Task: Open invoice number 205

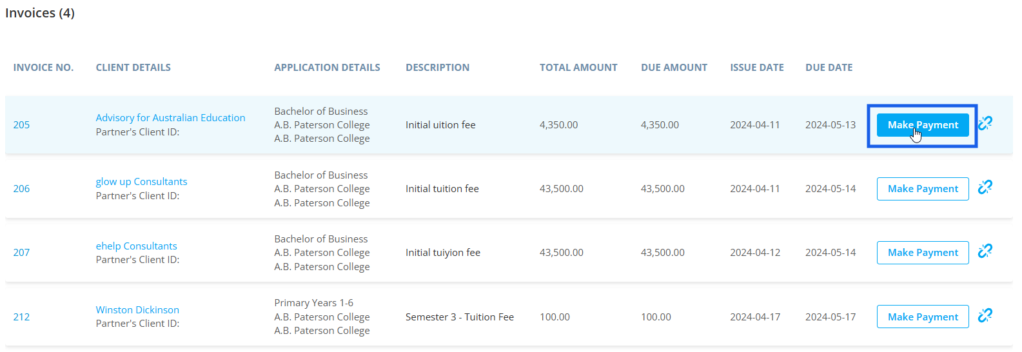Action: [x=21, y=125]
